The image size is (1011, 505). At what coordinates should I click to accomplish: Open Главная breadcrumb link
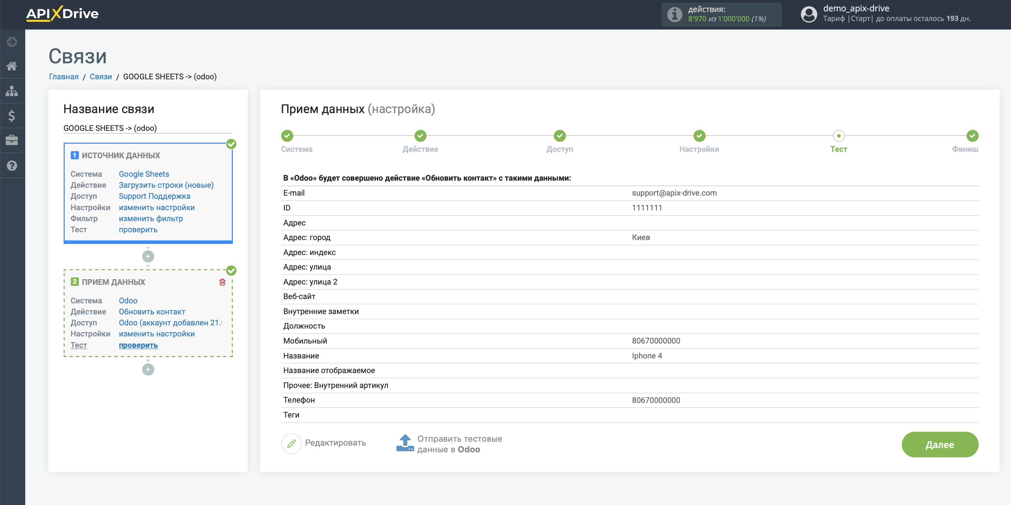(64, 76)
